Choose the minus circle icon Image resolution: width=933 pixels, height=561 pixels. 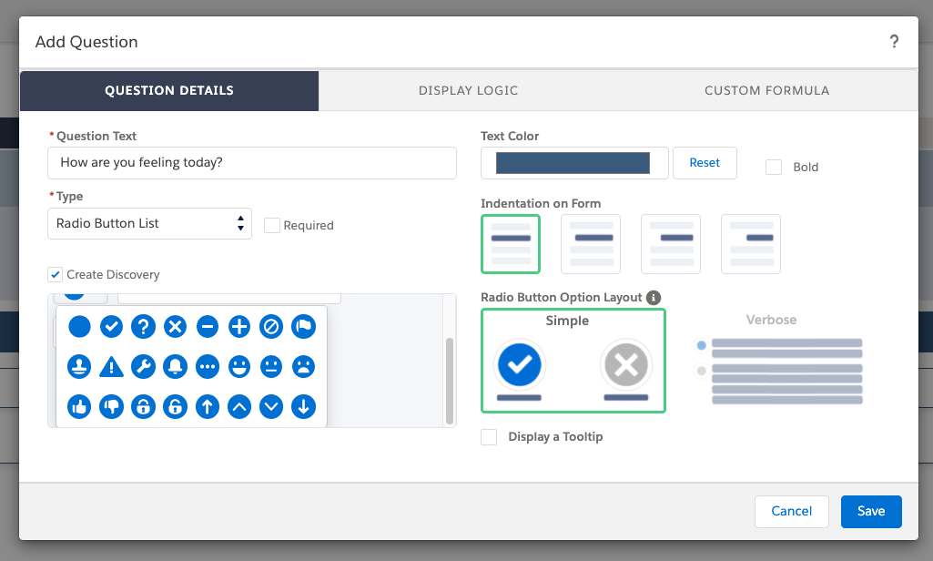pyautogui.click(x=208, y=326)
